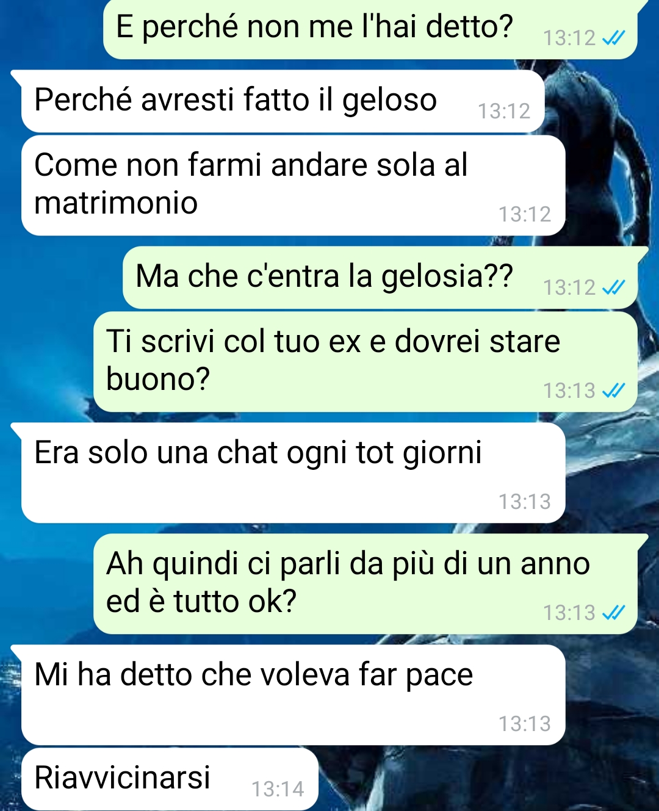Tap the 'Riavvicinarsi' message bubble
Image resolution: width=659 pixels, height=811 pixels.
tap(170, 779)
